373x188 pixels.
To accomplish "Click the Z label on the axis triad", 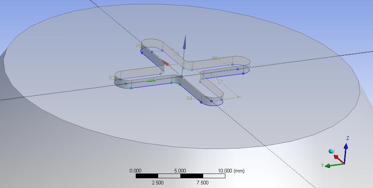I will coord(348,138).
